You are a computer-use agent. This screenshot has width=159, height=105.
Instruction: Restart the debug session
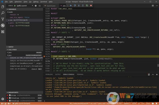click(87, 6)
